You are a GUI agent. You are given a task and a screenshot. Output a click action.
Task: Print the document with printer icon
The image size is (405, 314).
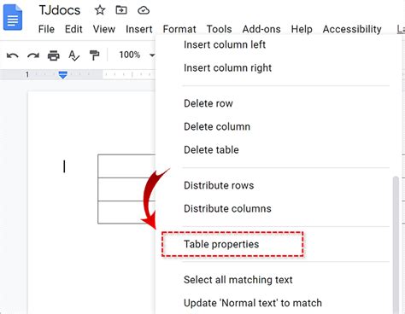(54, 55)
